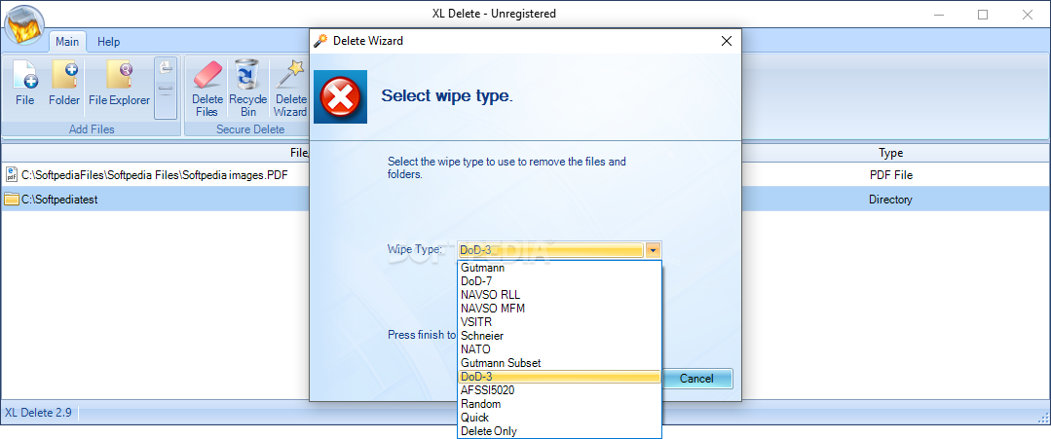1051x439 pixels.
Task: Open File Explorer from ribbon
Action: click(119, 83)
